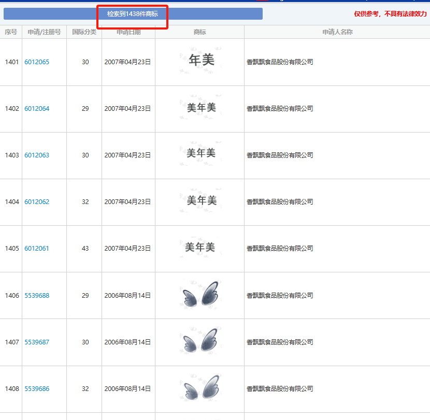Click application number 6012063
Viewport: 430px width, 420px height.
coord(37,155)
